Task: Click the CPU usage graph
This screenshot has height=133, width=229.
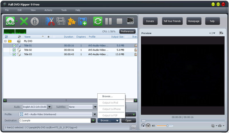Action: tap(15, 31)
